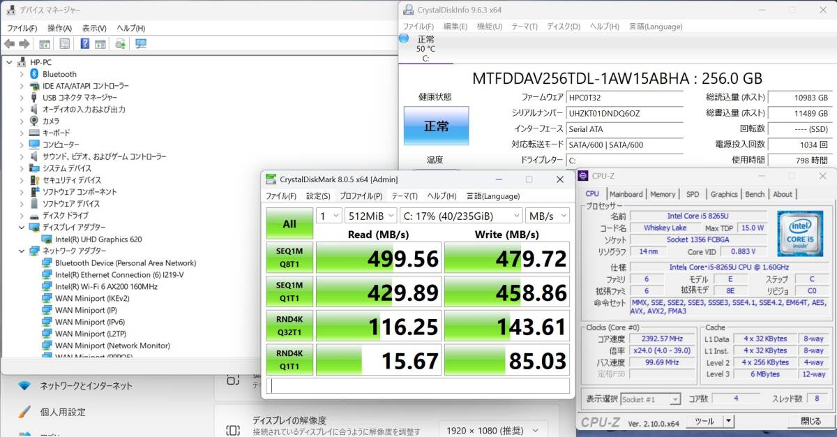The height and width of the screenshot is (437, 837).
Task: Click network globe icon beside ネットワークとインターネット
Action: tap(24, 385)
